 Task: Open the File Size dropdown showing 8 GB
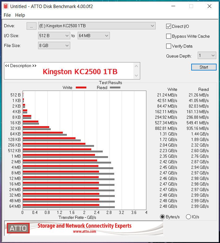(54, 45)
